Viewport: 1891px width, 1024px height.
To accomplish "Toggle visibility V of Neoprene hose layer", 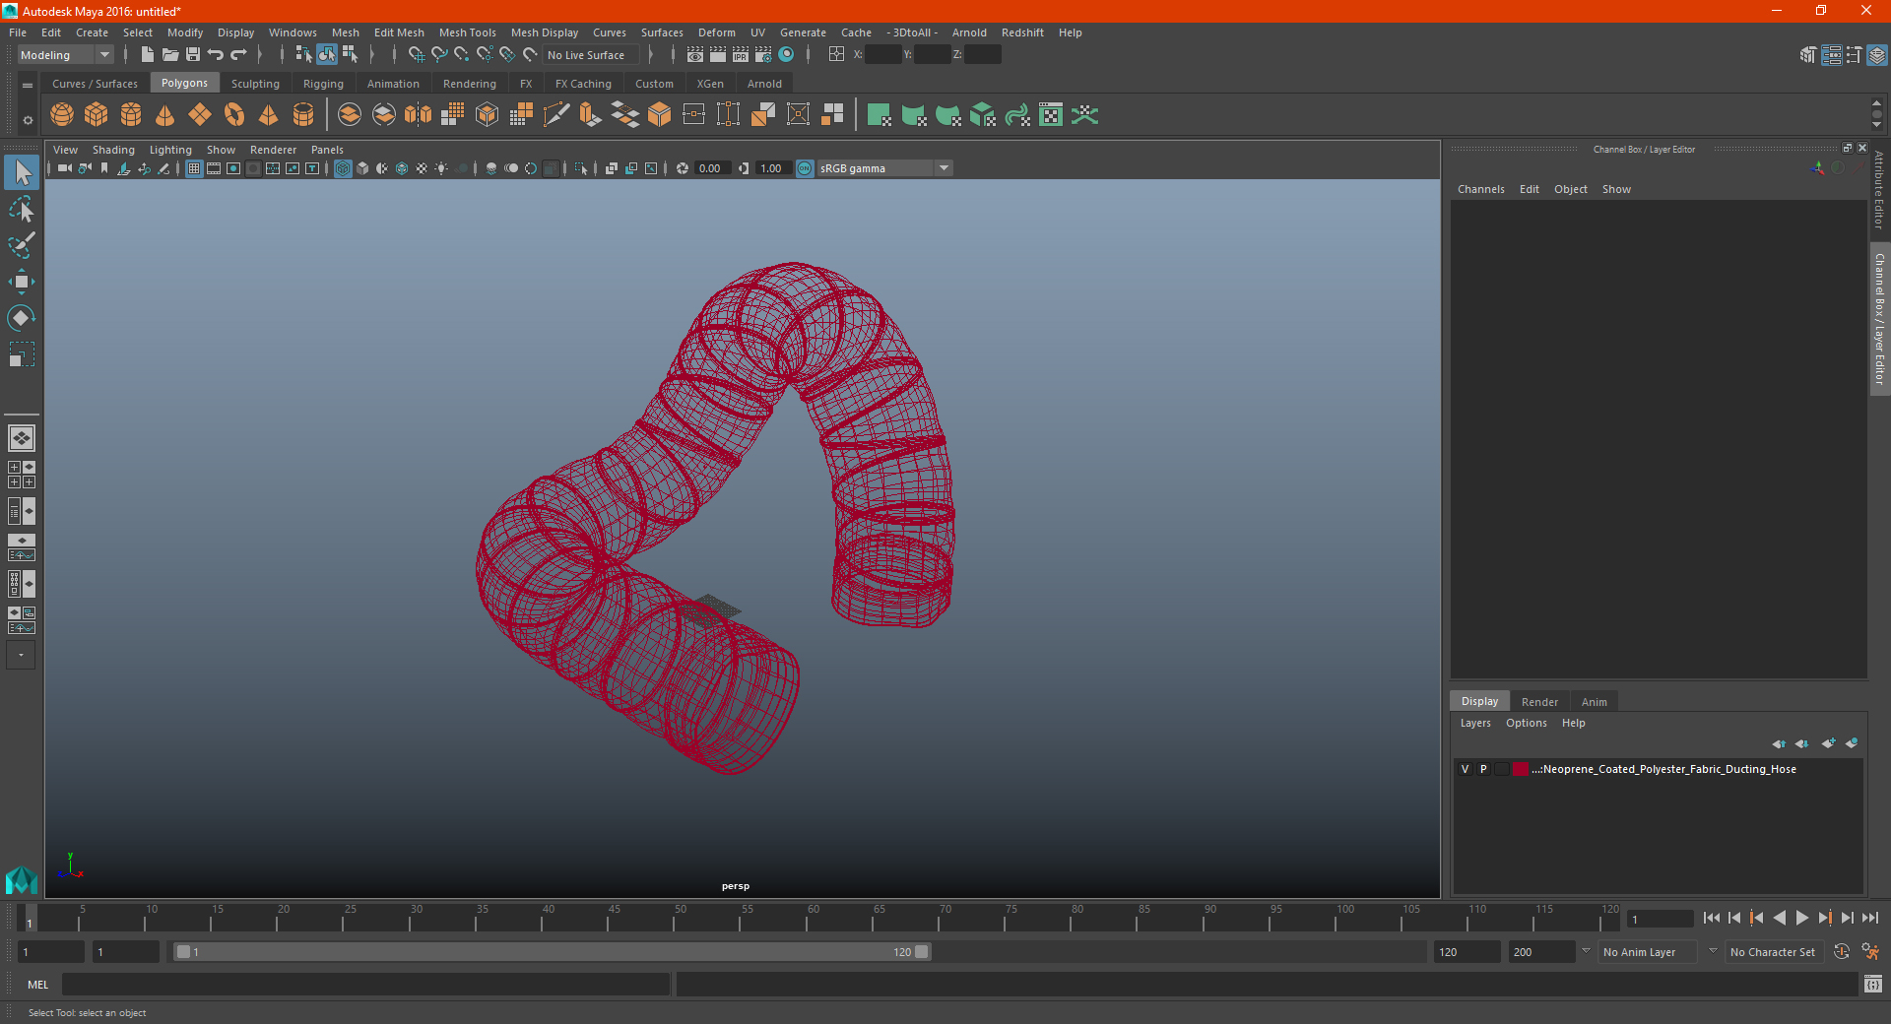I will pyautogui.click(x=1466, y=769).
